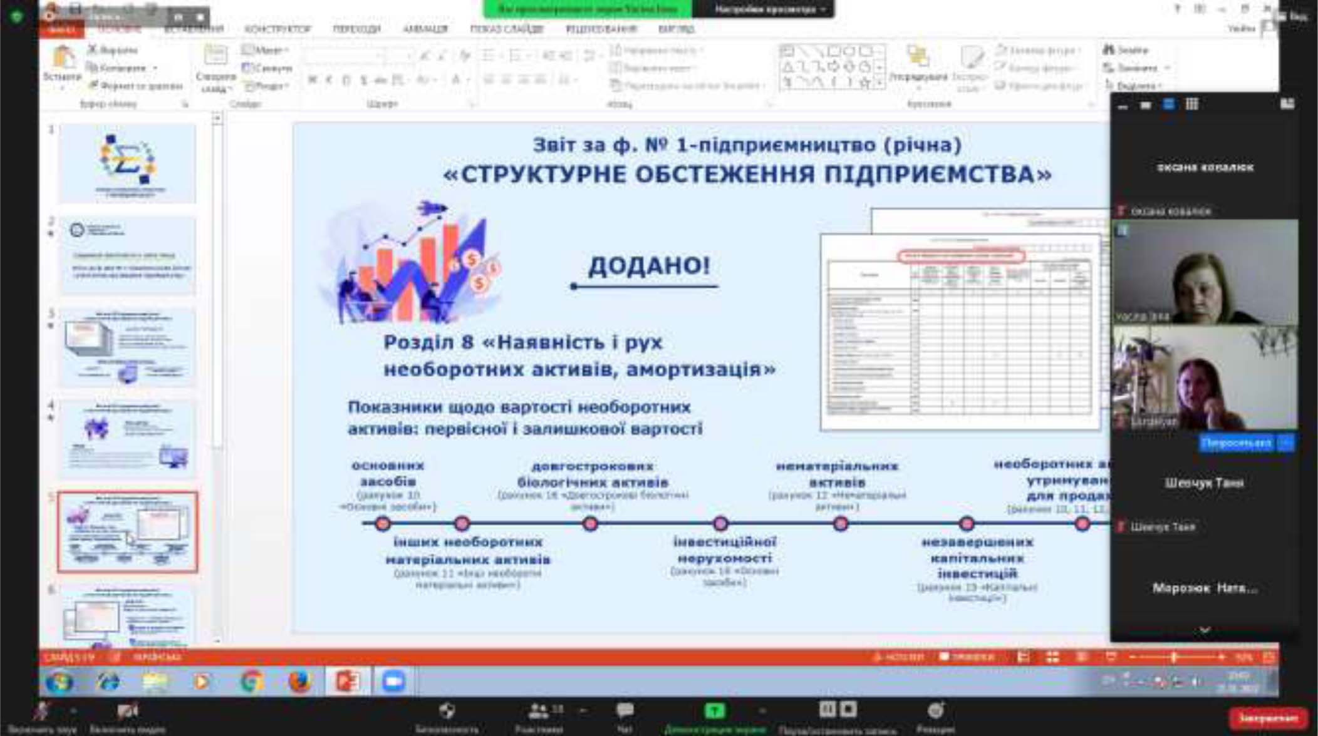Open Zoom Participants (Участники) panel
Screen dimensions: 1318x736
click(x=538, y=711)
